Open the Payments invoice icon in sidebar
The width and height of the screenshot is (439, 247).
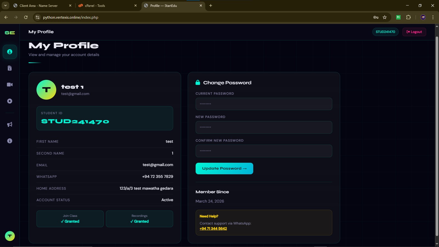tap(10, 68)
